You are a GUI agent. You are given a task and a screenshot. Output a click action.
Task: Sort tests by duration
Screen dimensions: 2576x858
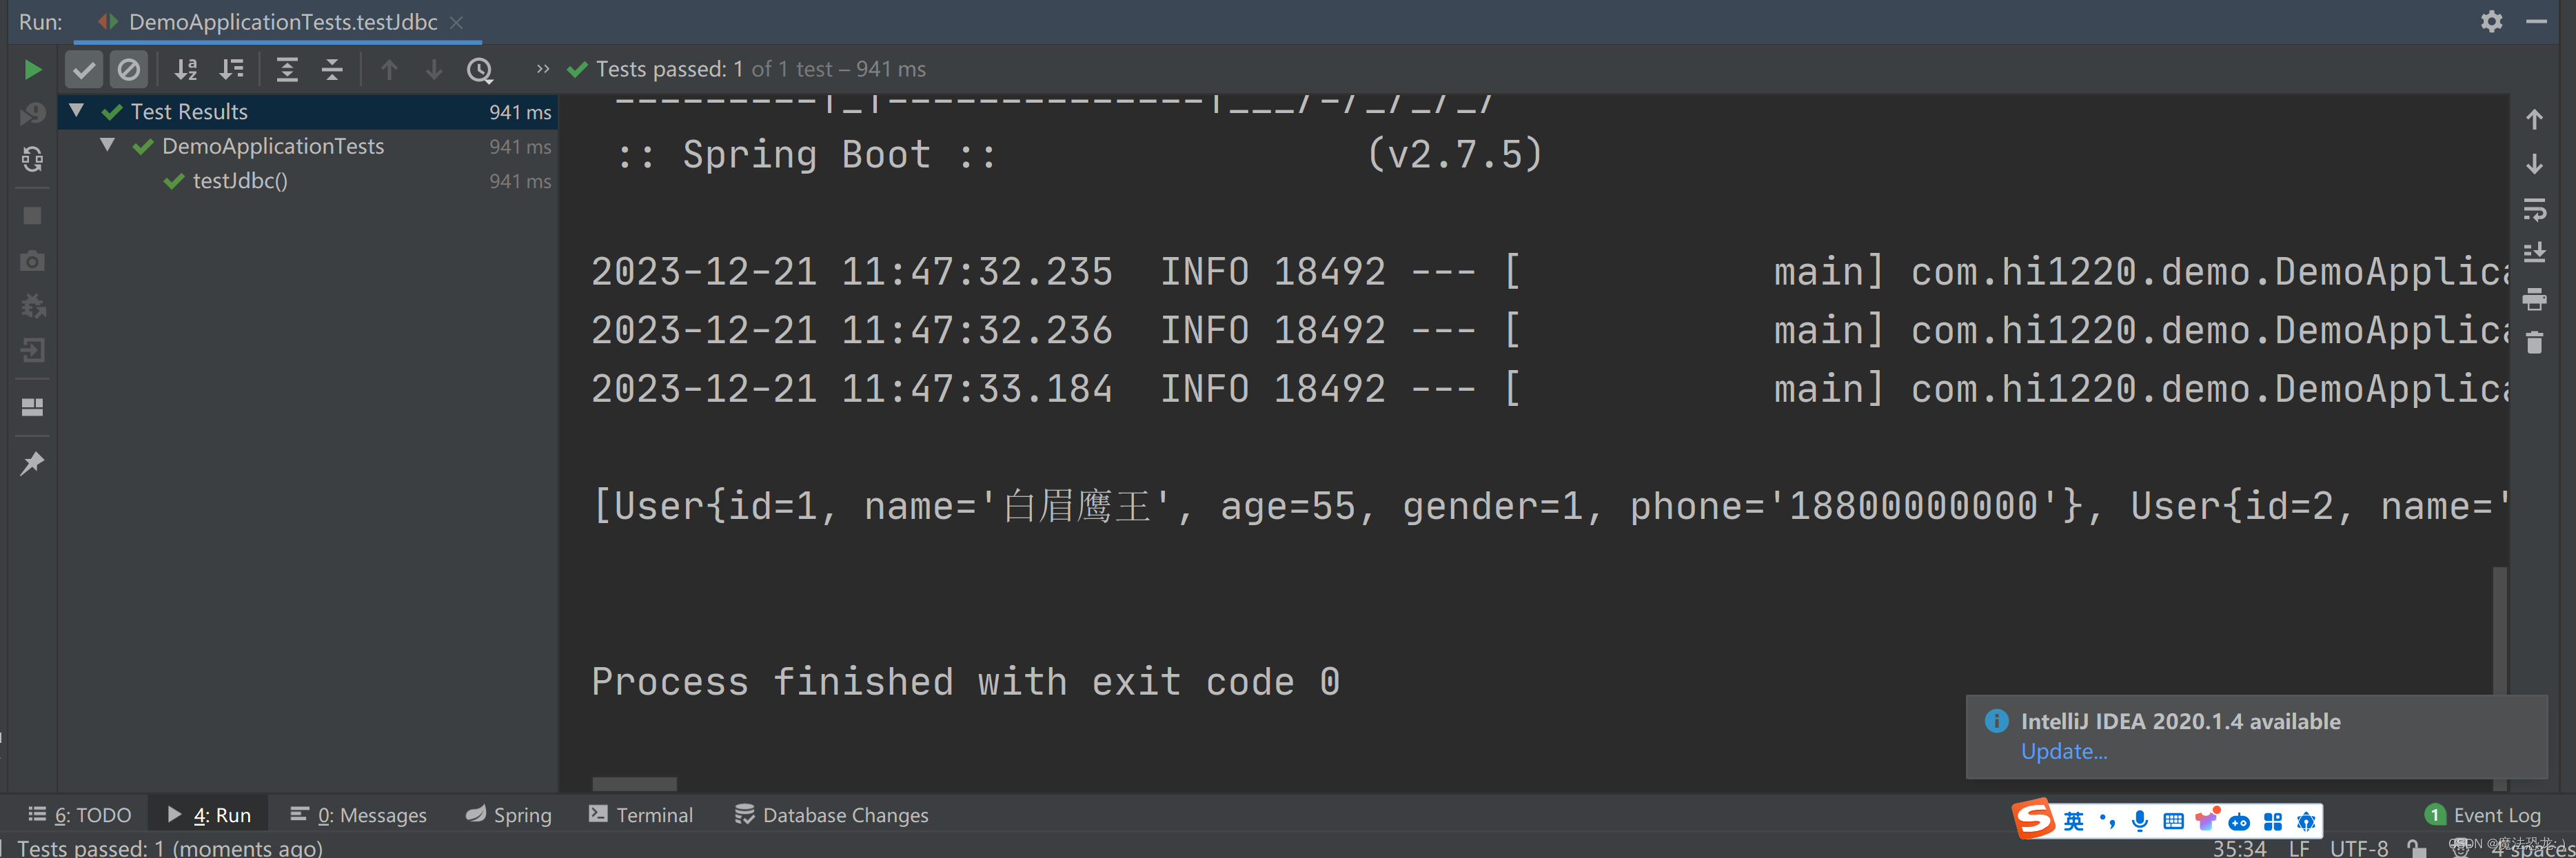(232, 69)
